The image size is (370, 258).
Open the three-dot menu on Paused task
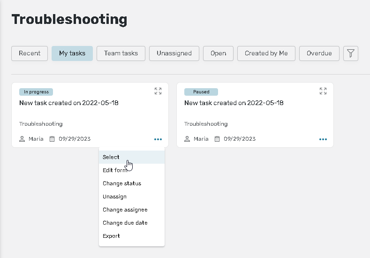click(323, 139)
